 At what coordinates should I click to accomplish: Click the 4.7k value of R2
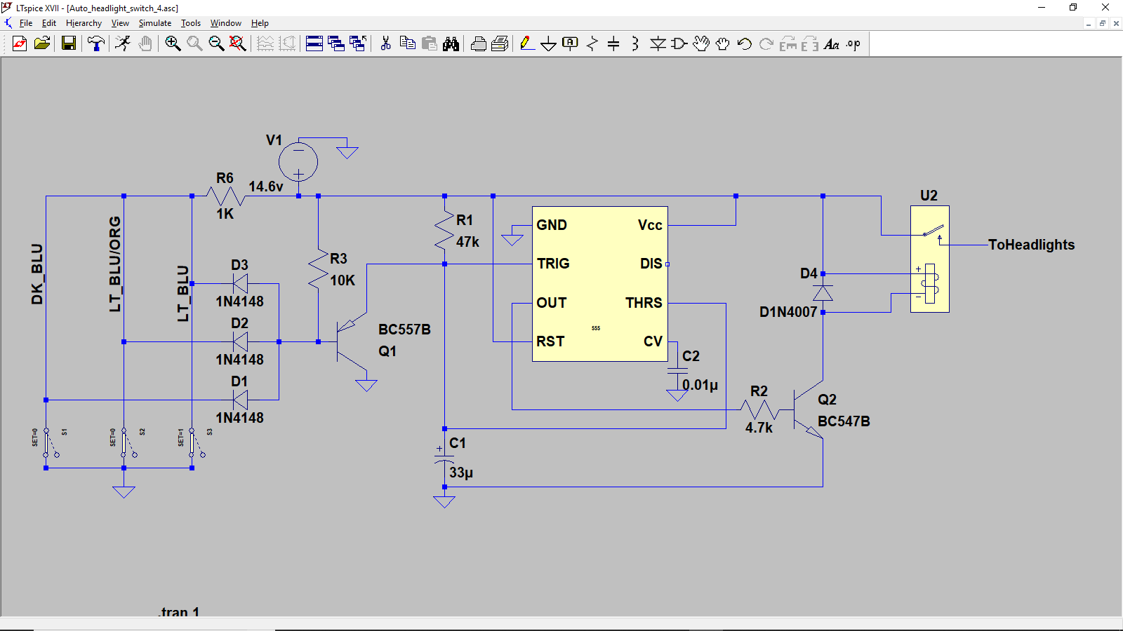point(759,428)
